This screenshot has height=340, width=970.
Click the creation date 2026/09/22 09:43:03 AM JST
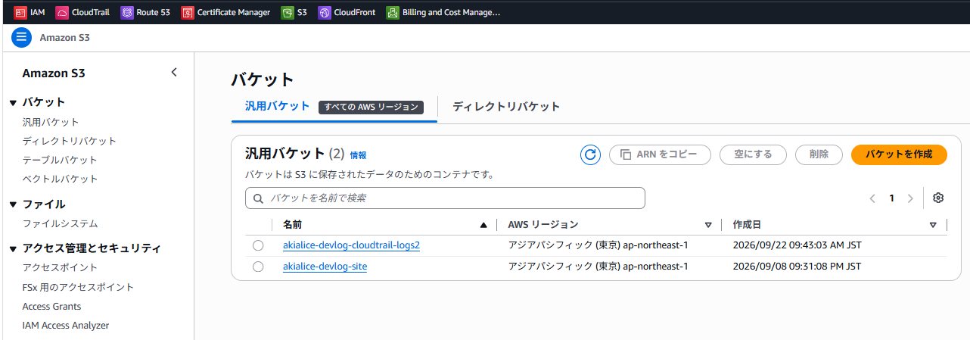pos(797,245)
